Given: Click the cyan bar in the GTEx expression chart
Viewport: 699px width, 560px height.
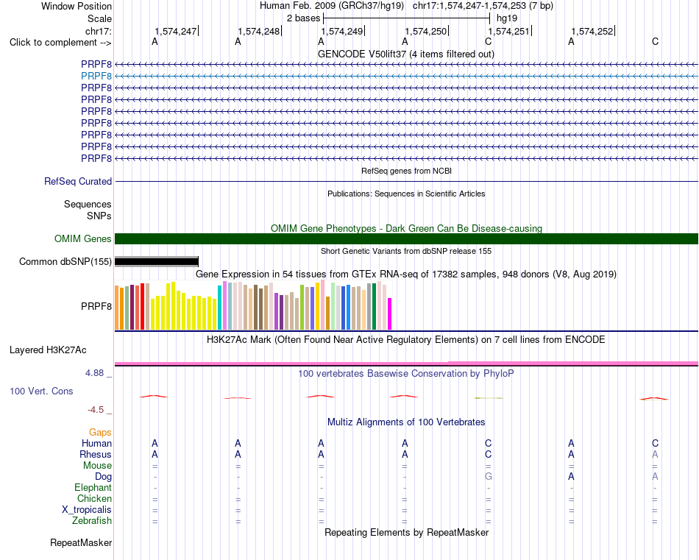Looking at the screenshot, I should point(220,308).
